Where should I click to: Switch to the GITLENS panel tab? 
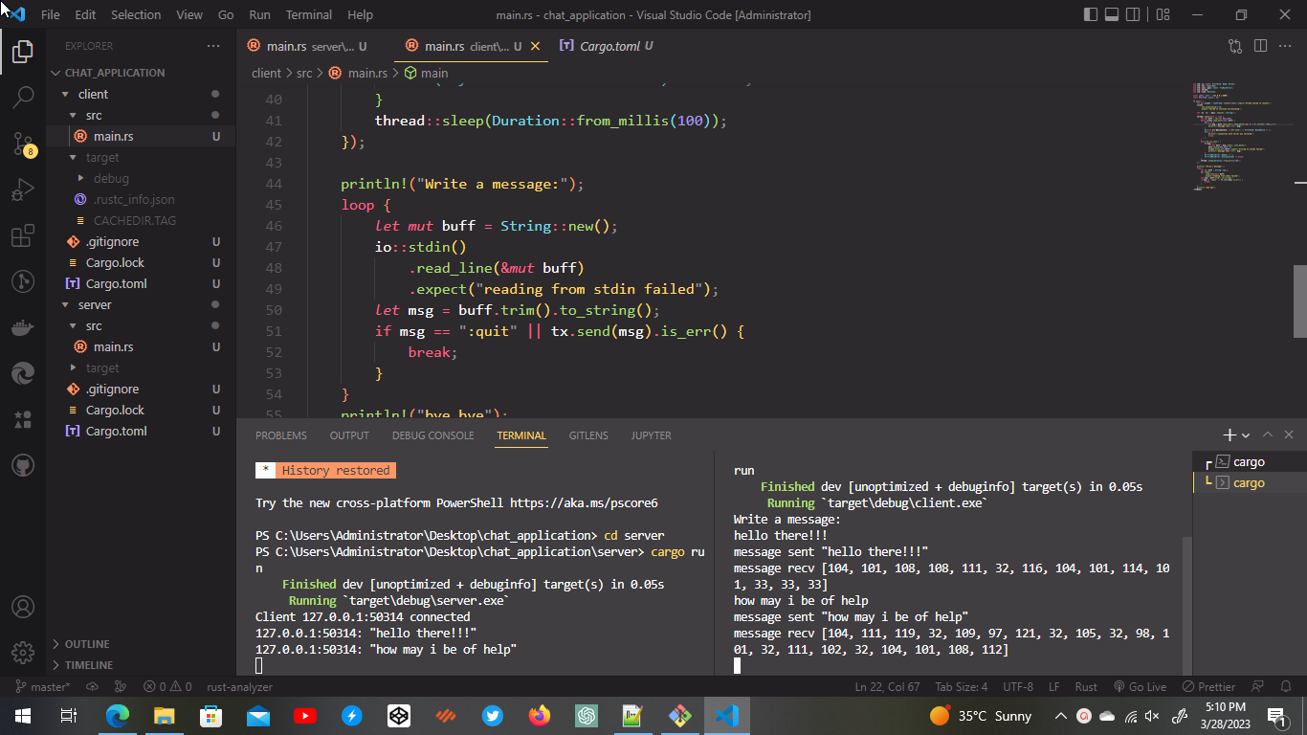tap(588, 435)
